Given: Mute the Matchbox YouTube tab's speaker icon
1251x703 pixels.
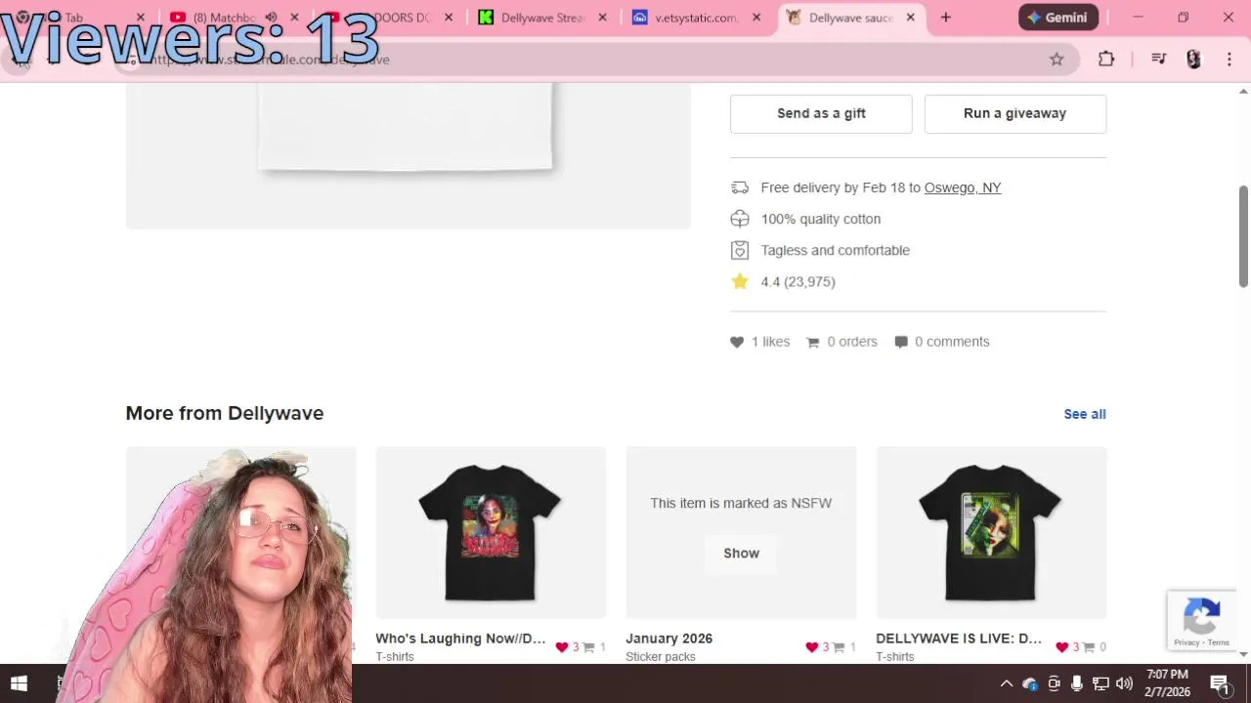Looking at the screenshot, I should coord(271,18).
